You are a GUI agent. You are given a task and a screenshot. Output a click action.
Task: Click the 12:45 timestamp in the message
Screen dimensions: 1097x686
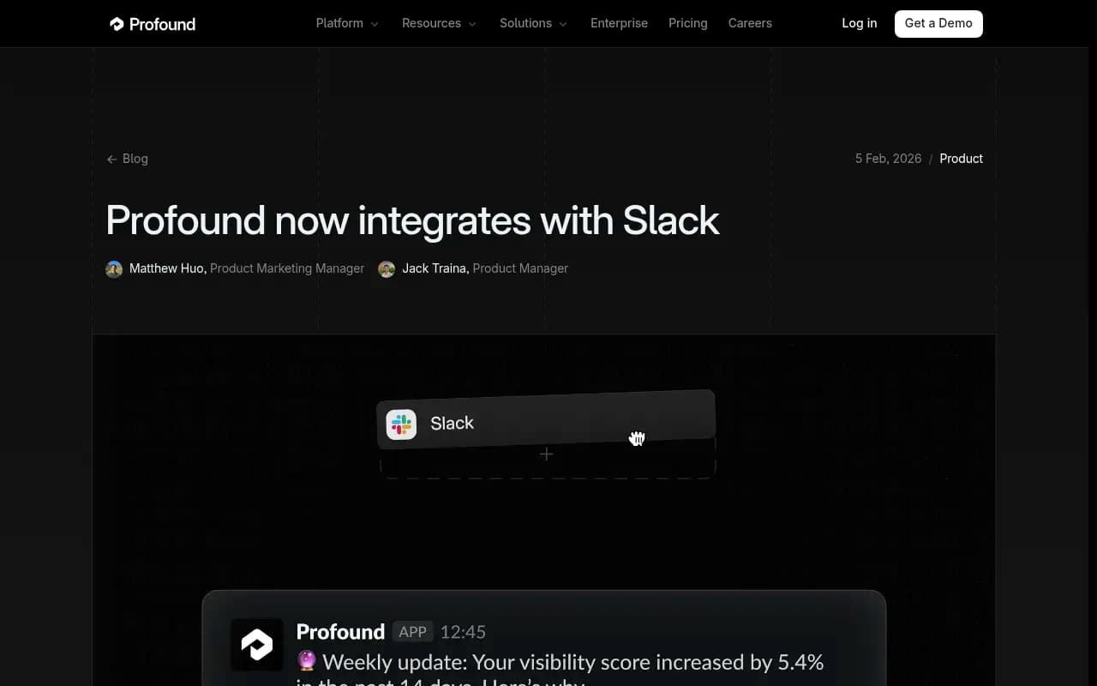(463, 632)
